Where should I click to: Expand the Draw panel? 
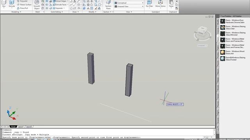pyautogui.click(x=75, y=12)
